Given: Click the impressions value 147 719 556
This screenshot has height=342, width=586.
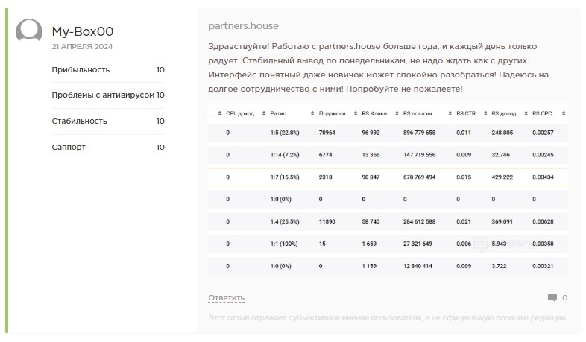Looking at the screenshot, I should click(419, 155).
